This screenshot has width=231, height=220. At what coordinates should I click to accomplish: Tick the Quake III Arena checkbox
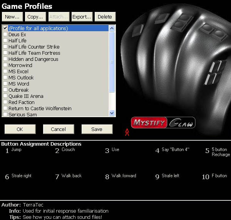tap(5, 96)
